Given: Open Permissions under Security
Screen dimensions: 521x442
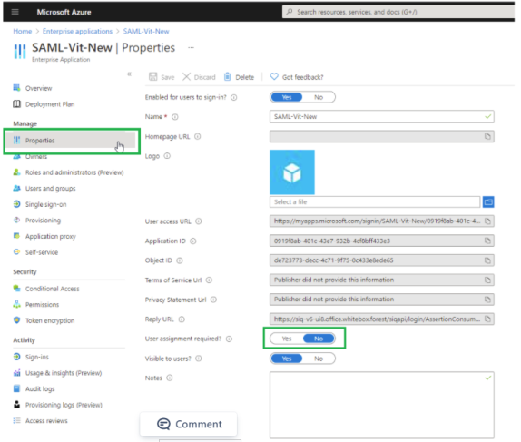Looking at the screenshot, I should (36, 304).
